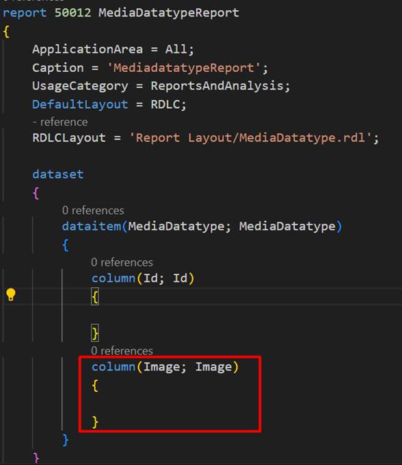The height and width of the screenshot is (465, 402).
Task: Click the highlighted opening brace under column Id
Action: point(95,297)
